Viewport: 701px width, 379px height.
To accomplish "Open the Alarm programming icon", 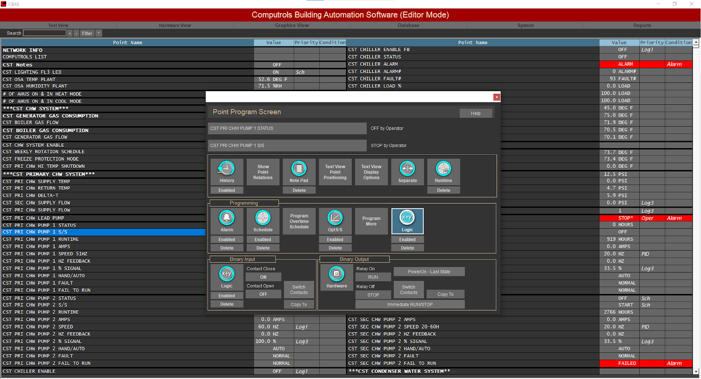I will [x=227, y=221].
